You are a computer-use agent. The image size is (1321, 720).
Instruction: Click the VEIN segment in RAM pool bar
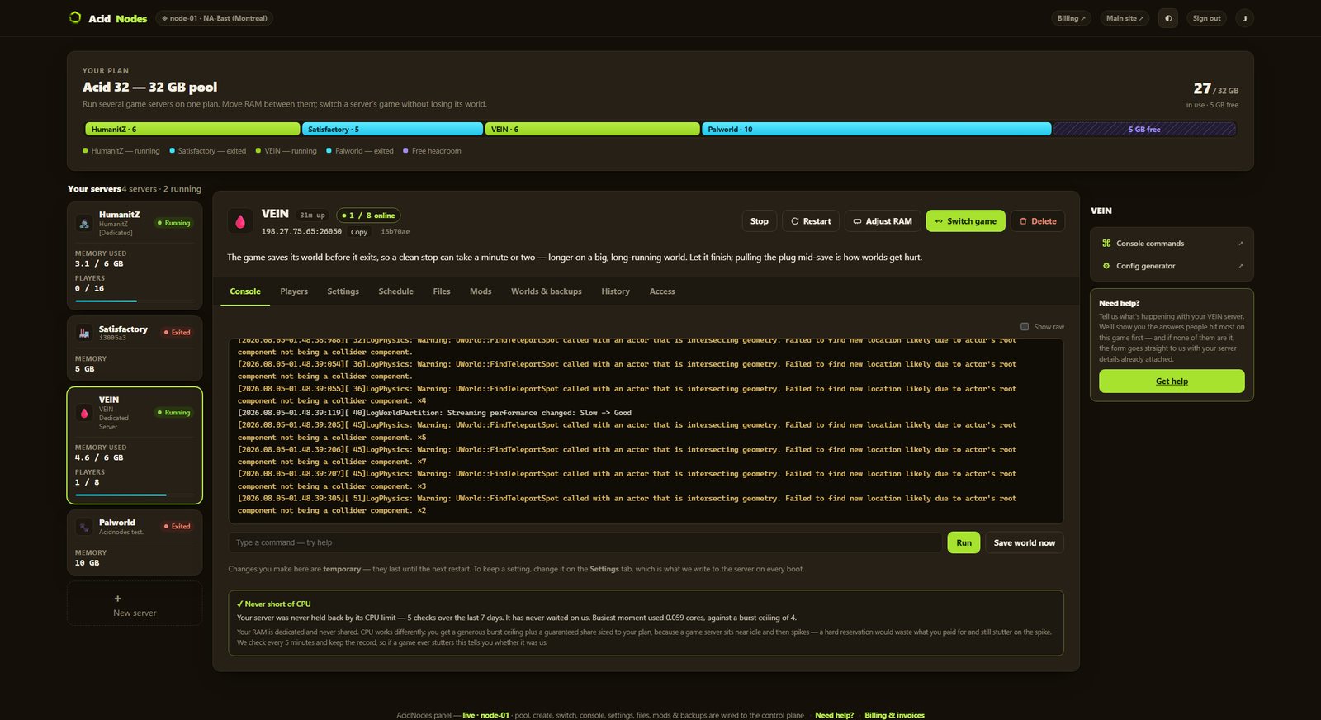click(592, 130)
